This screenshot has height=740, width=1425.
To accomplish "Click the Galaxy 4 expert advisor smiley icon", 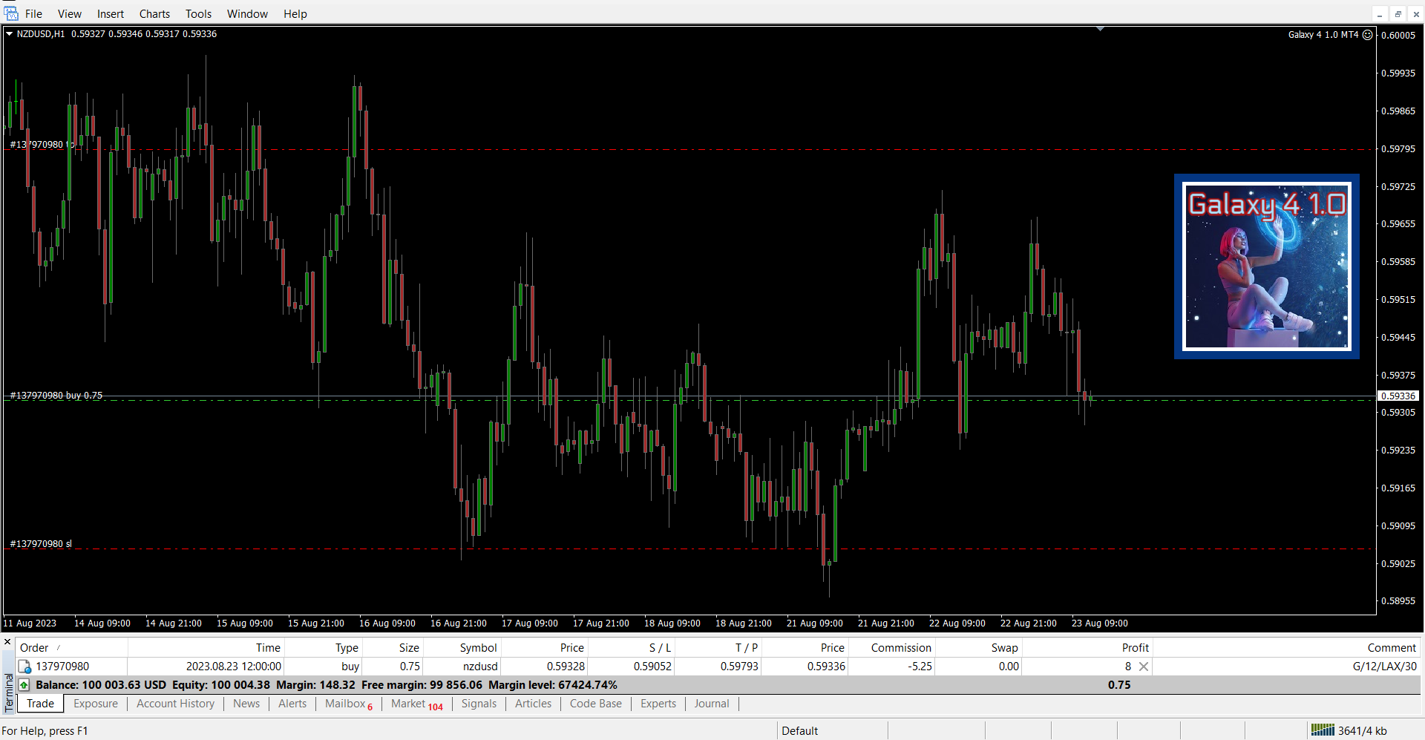I will click(1367, 35).
